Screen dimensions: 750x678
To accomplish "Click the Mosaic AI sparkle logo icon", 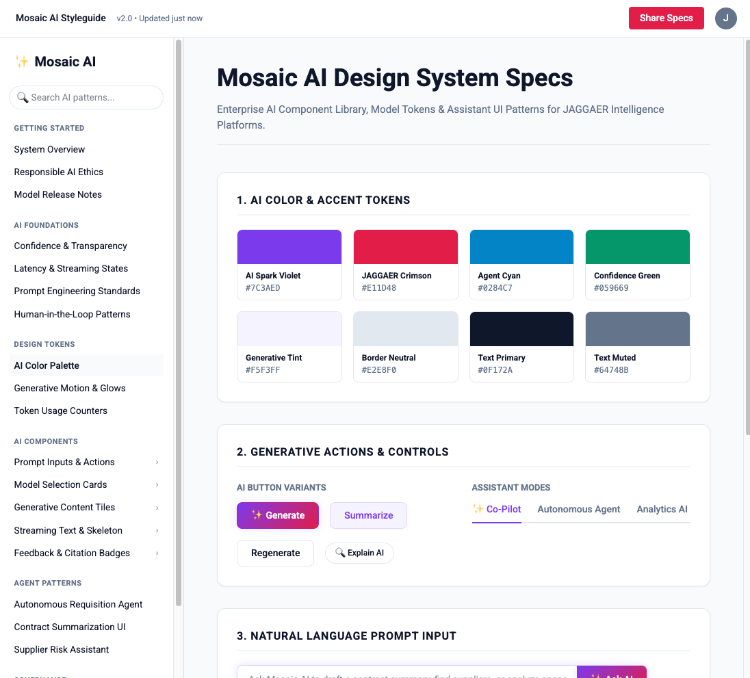I will click(21, 61).
